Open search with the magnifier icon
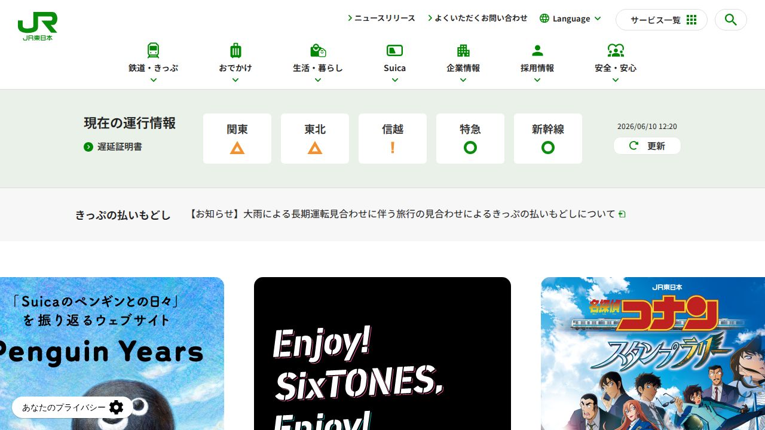Image resolution: width=765 pixels, height=430 pixels. click(x=730, y=20)
